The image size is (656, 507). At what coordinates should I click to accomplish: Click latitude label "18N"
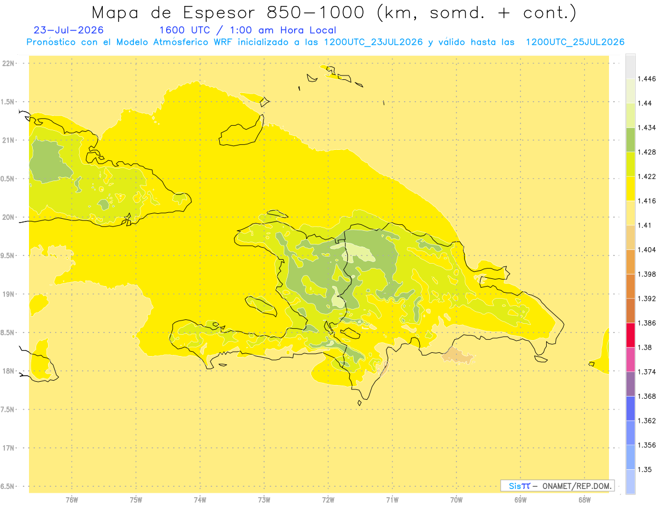click(x=9, y=371)
